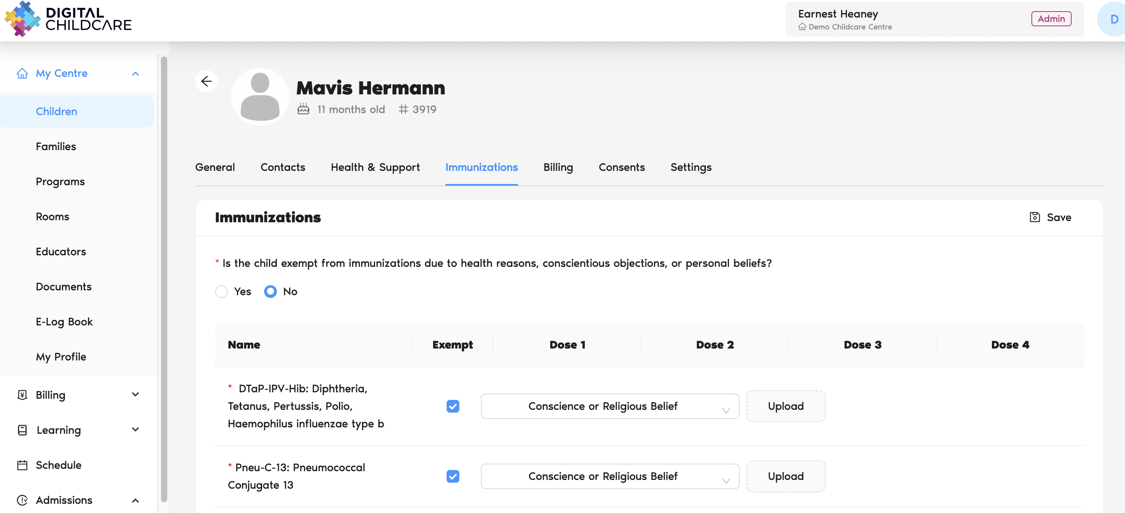Open DTaP-IPV-Hib exemption reason dropdown
The image size is (1125, 513).
610,406
